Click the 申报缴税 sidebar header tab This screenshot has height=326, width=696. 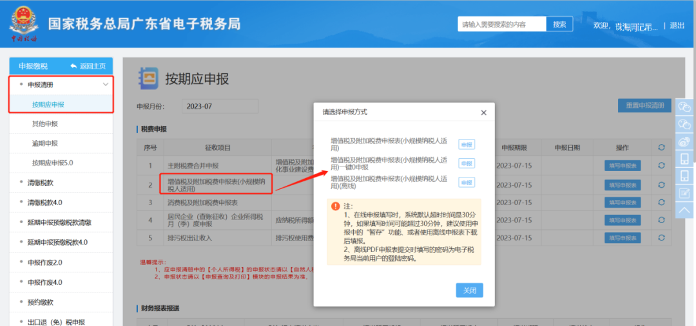click(x=34, y=66)
